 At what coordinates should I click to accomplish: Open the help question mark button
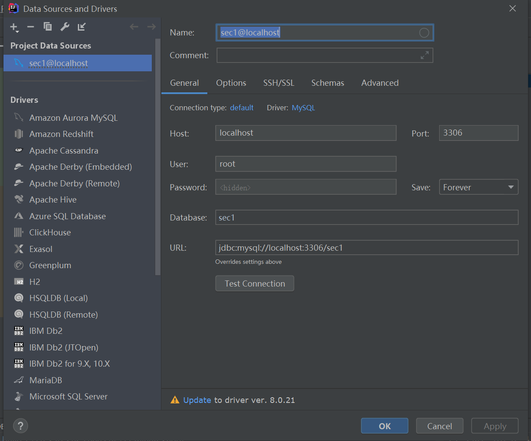pyautogui.click(x=21, y=425)
